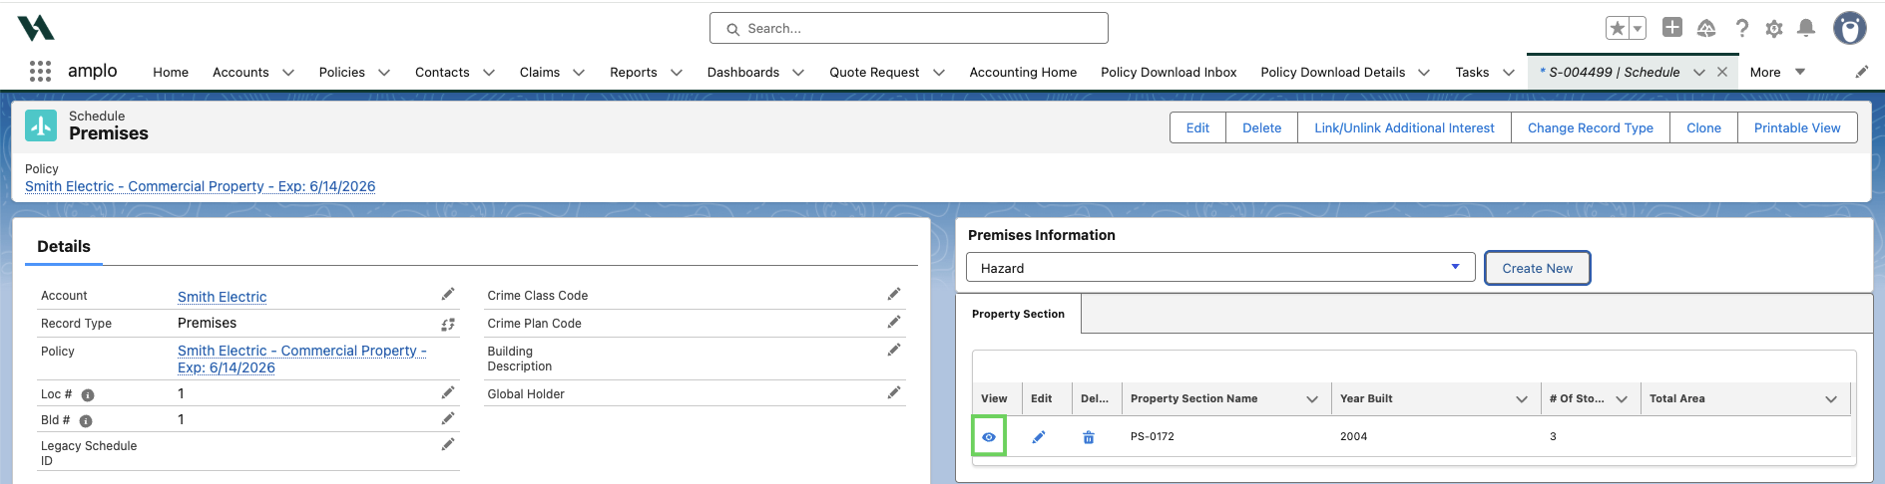
Task: Edit the Bld # field pencil icon
Action: pos(448,418)
